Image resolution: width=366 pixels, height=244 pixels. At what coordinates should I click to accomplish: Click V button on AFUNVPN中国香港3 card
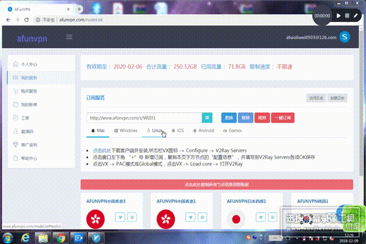pos(120,217)
